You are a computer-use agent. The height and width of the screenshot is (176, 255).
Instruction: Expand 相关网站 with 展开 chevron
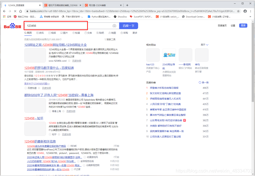[x=205, y=45]
